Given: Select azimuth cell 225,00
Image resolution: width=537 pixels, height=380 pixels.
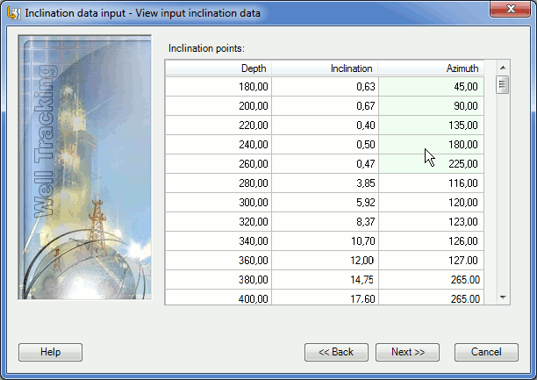Looking at the screenshot, I should [x=431, y=164].
